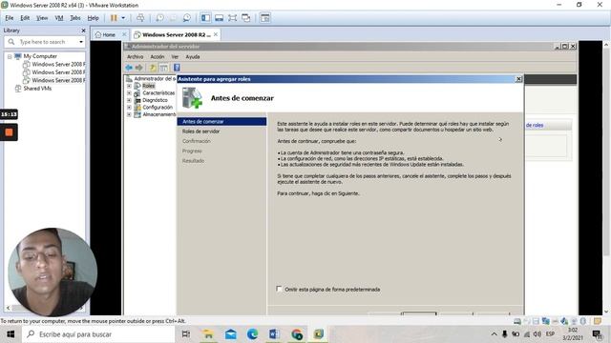Toggle the thumbnail bar view icon
The image size is (611, 343).
(x=219, y=18)
